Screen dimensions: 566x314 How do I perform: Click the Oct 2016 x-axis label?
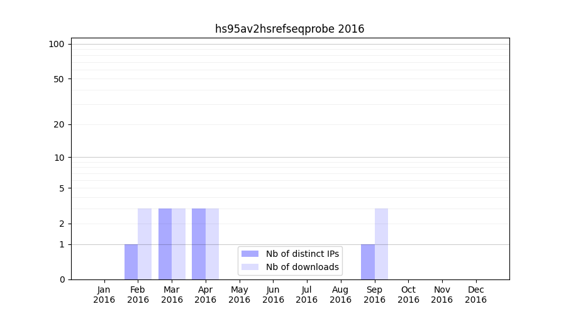(x=408, y=295)
